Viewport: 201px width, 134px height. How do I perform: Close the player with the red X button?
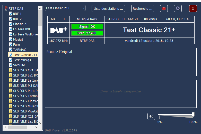click(193, 8)
